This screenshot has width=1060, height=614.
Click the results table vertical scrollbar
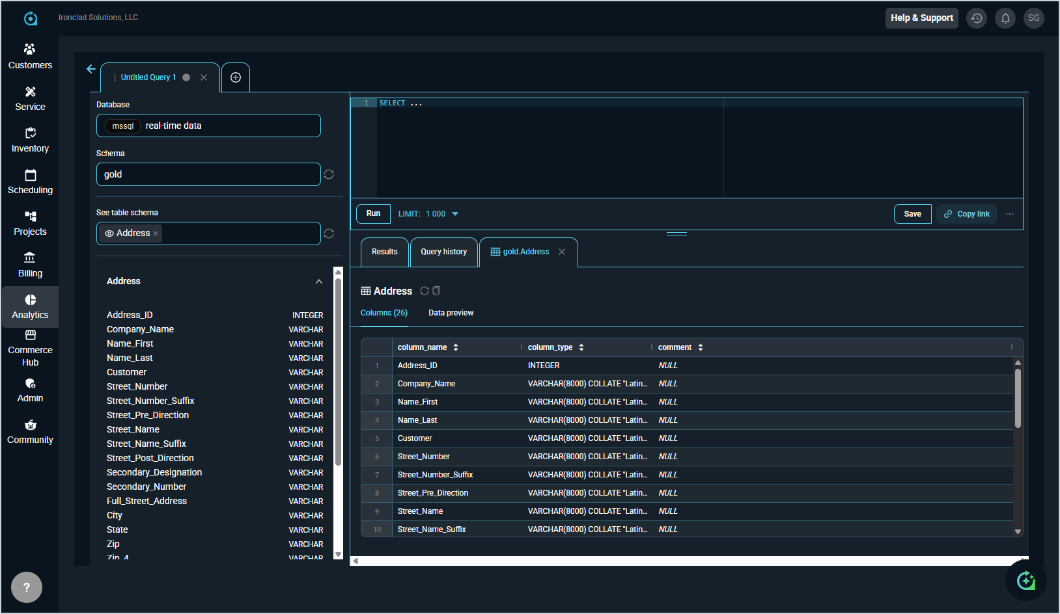(1018, 398)
